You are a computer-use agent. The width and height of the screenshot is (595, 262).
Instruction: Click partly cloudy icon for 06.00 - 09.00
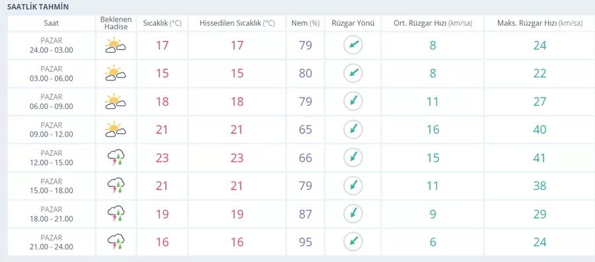116,102
